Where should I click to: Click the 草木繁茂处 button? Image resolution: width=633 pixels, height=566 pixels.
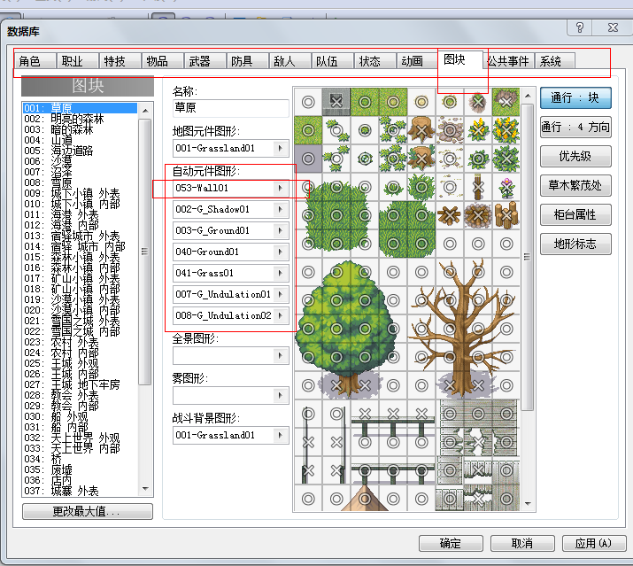575,185
